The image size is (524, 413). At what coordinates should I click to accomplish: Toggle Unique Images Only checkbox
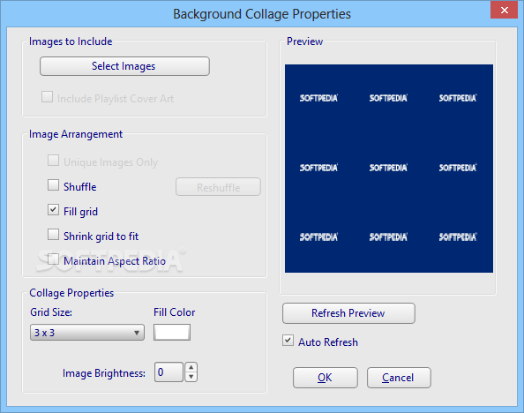(53, 161)
